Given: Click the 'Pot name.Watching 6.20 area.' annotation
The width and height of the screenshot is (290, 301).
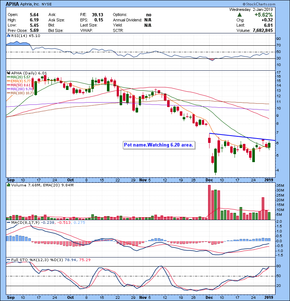Looking at the screenshot, I should (159, 145).
